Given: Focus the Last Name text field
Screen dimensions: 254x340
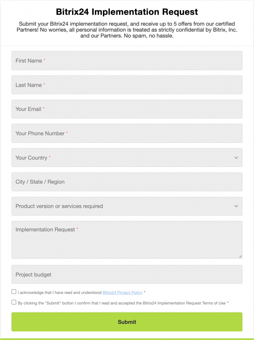Looking at the screenshot, I should [x=127, y=85].
